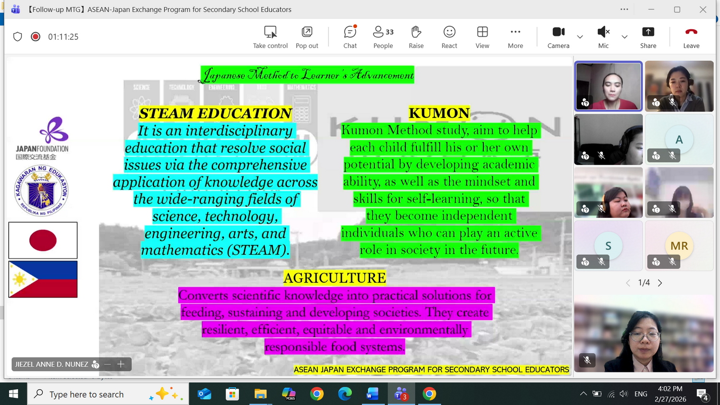Viewport: 720px width, 405px height.
Task: Open the Chat panel
Action: tap(350, 37)
